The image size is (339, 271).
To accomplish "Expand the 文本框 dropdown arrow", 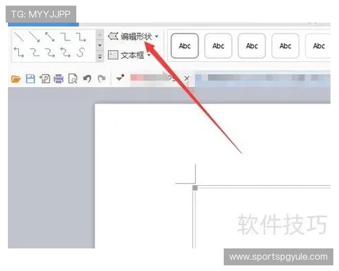I will coord(149,55).
